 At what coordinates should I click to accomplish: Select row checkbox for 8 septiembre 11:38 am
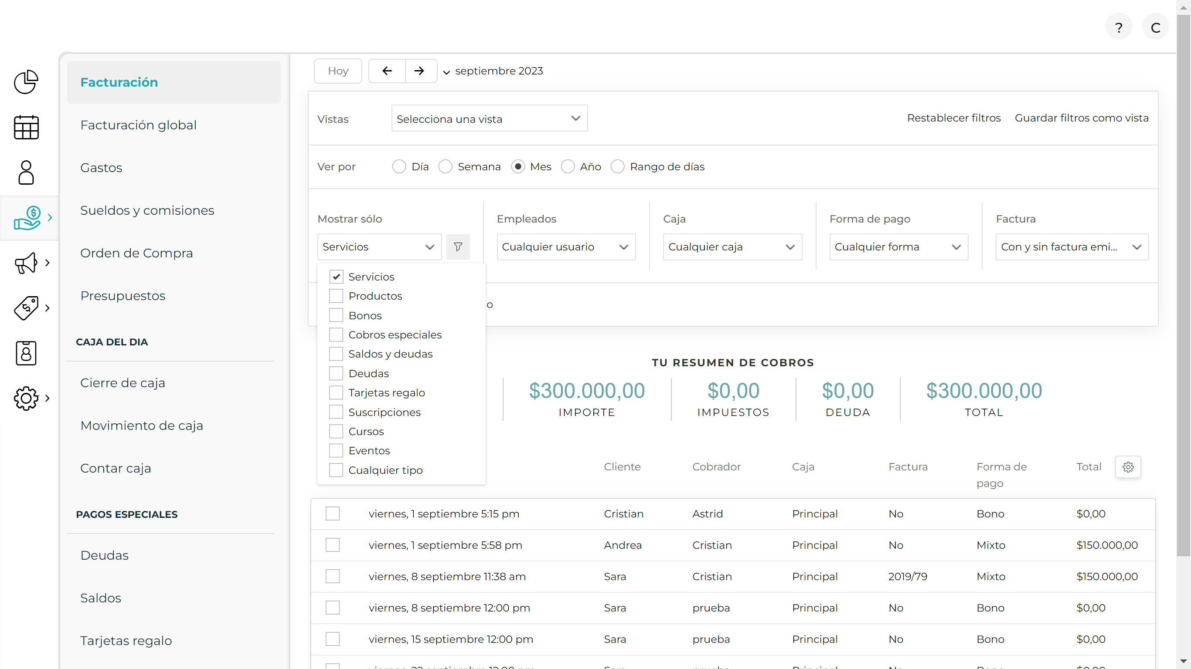[333, 577]
